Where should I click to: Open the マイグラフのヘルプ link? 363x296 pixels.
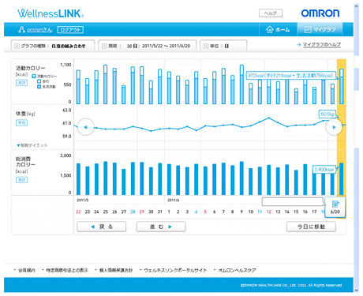pyautogui.click(x=321, y=45)
